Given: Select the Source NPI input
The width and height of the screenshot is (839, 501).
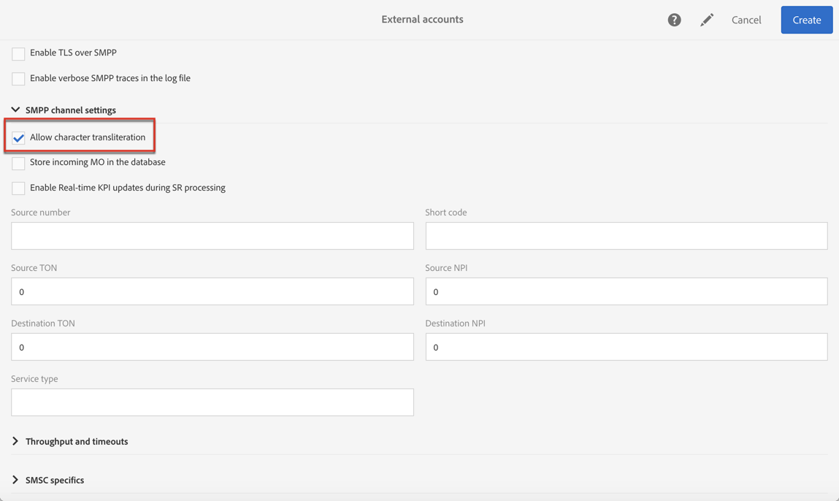Looking at the screenshot, I should coord(627,291).
